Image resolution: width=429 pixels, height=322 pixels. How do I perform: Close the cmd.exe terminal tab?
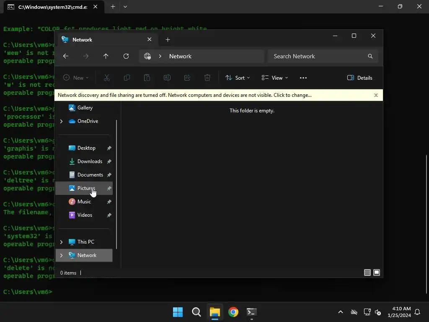tap(95, 7)
